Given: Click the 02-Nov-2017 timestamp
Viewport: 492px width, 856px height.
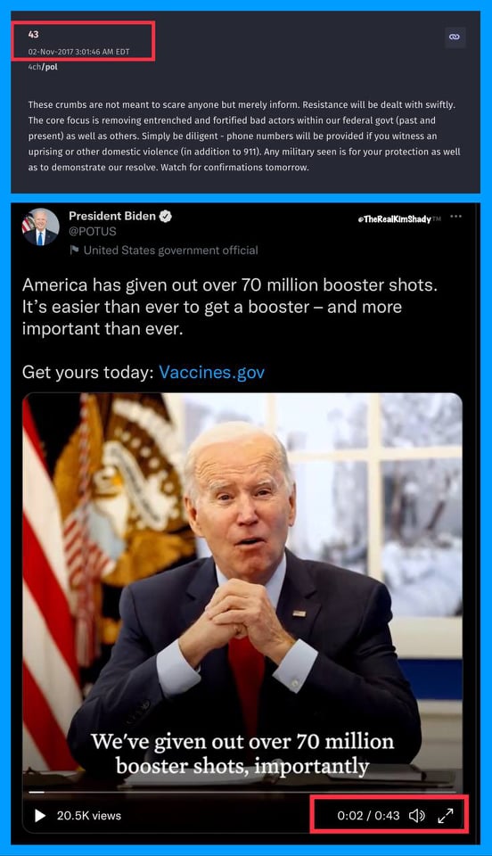Looking at the screenshot, I should pos(79,52).
